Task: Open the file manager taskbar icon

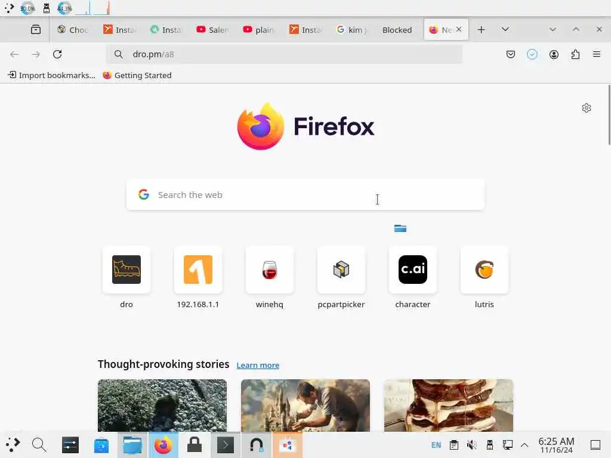Action: point(132,445)
